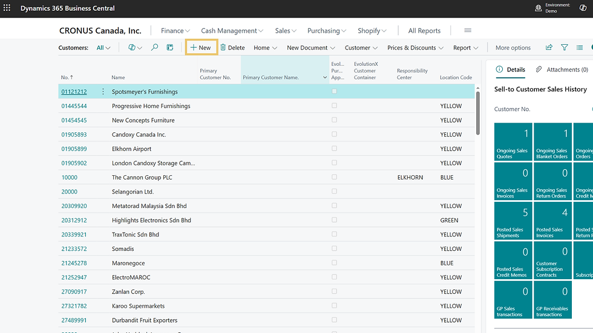Screen dimensions: 593x333
Task: Open the Customer action menu
Action: [x=361, y=48]
